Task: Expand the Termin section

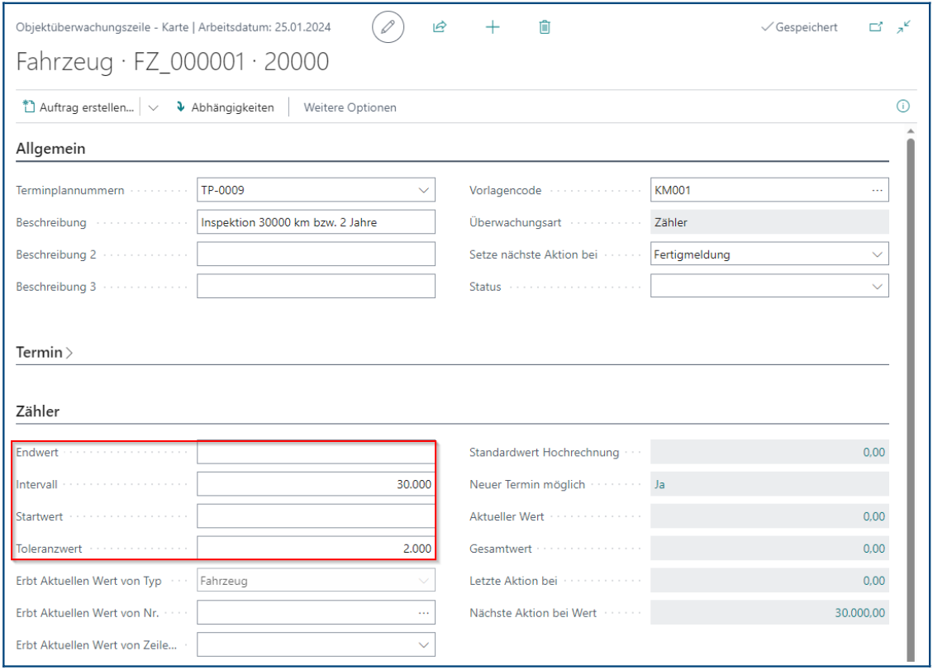Action: pyautogui.click(x=44, y=352)
